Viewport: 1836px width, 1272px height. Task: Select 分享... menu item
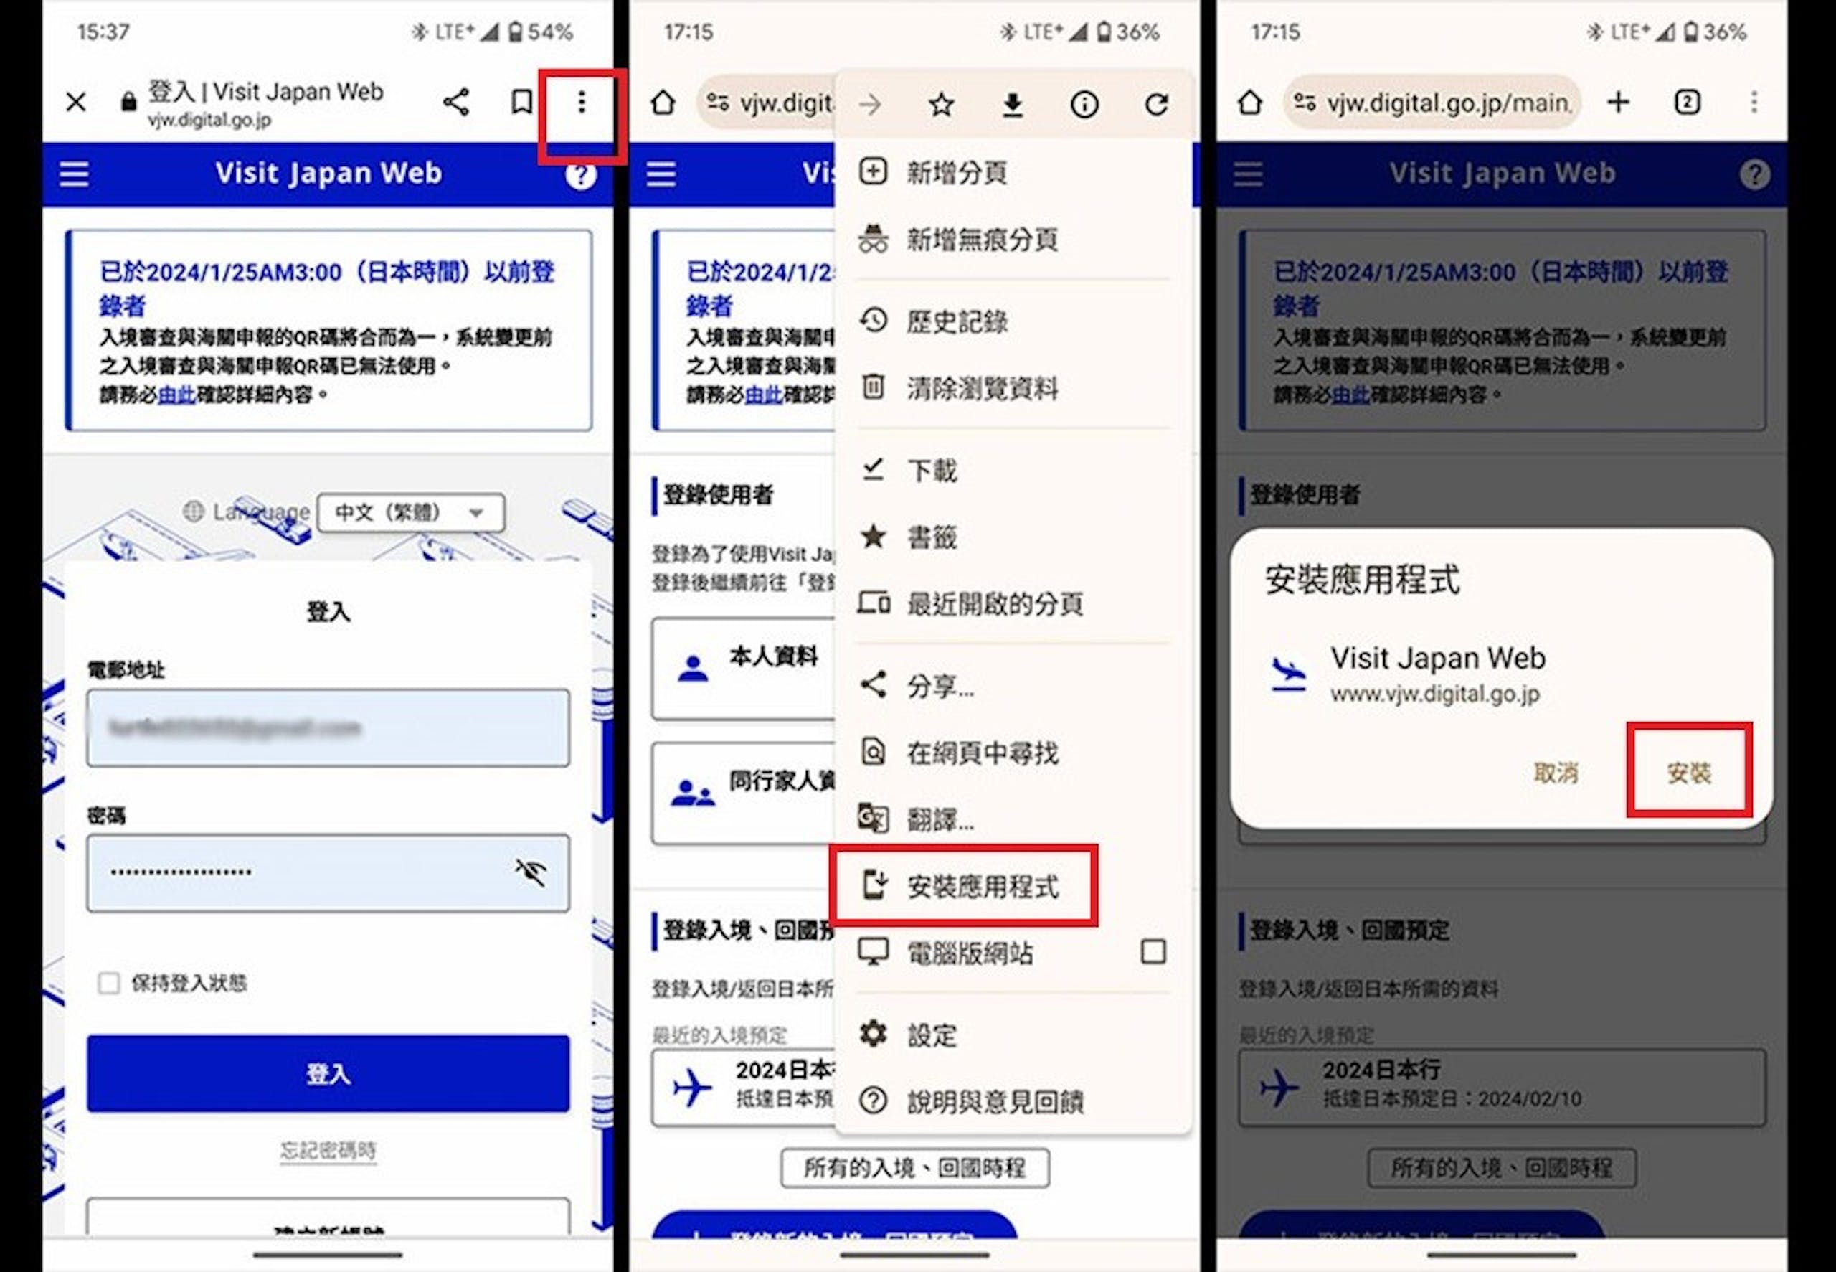(1014, 685)
